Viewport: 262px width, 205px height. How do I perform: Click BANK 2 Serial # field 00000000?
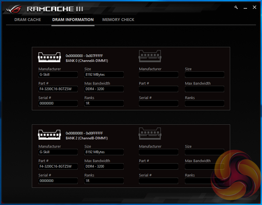point(58,181)
